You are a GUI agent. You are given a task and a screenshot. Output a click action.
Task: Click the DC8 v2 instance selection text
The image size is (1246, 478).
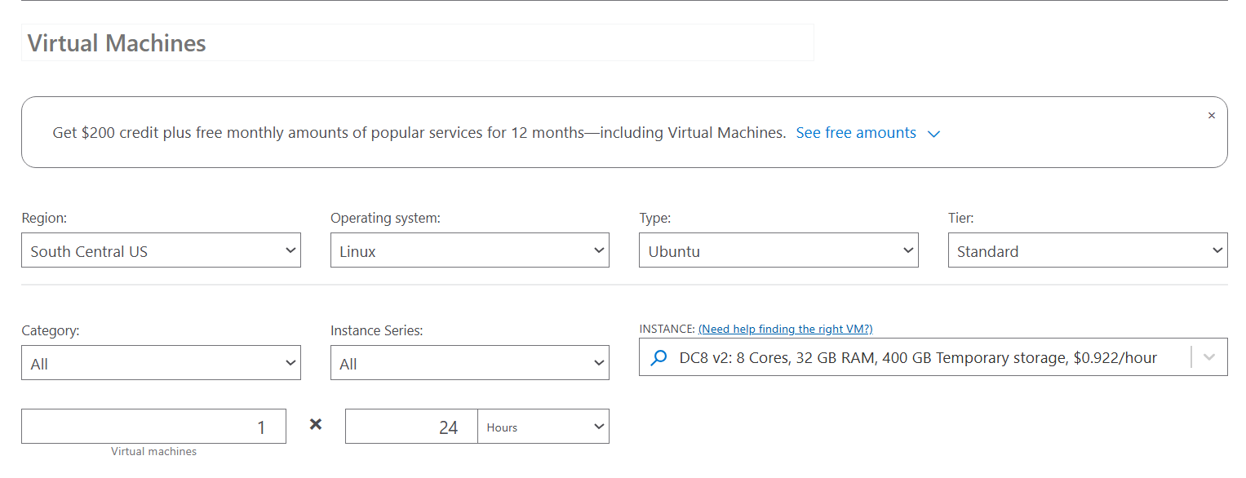tap(918, 358)
